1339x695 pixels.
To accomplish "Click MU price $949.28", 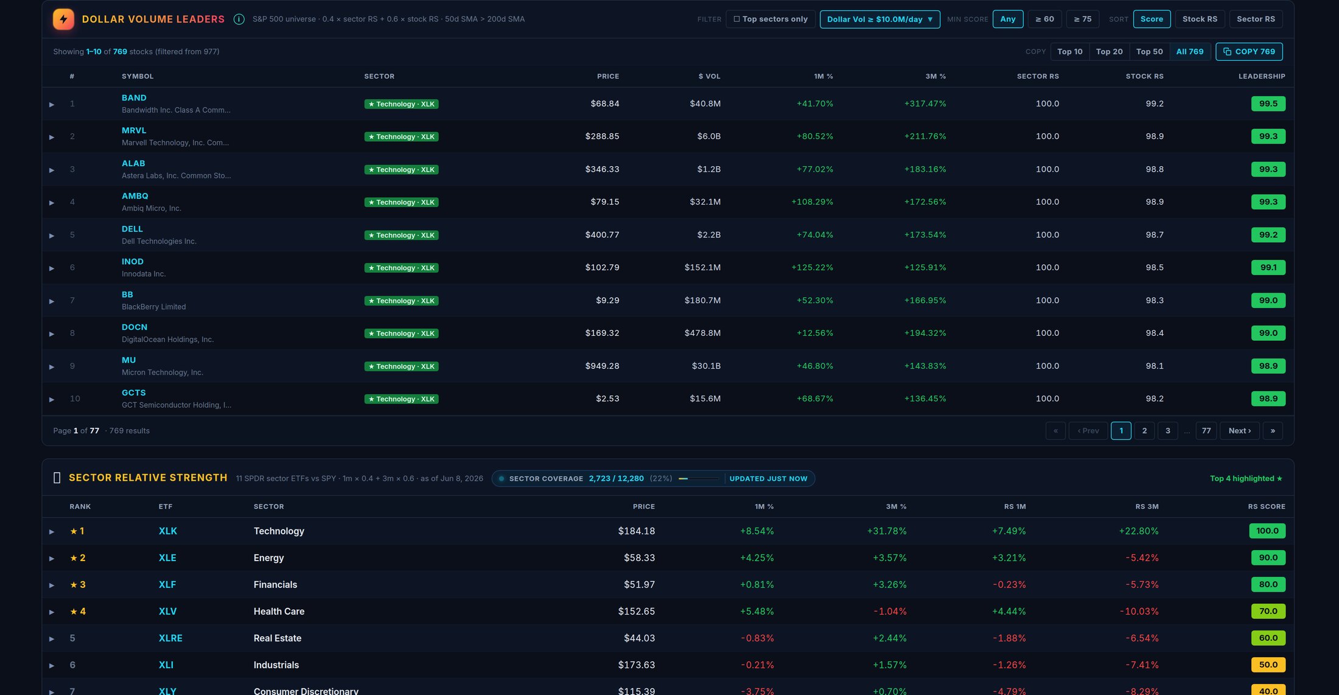I will tap(602, 366).
